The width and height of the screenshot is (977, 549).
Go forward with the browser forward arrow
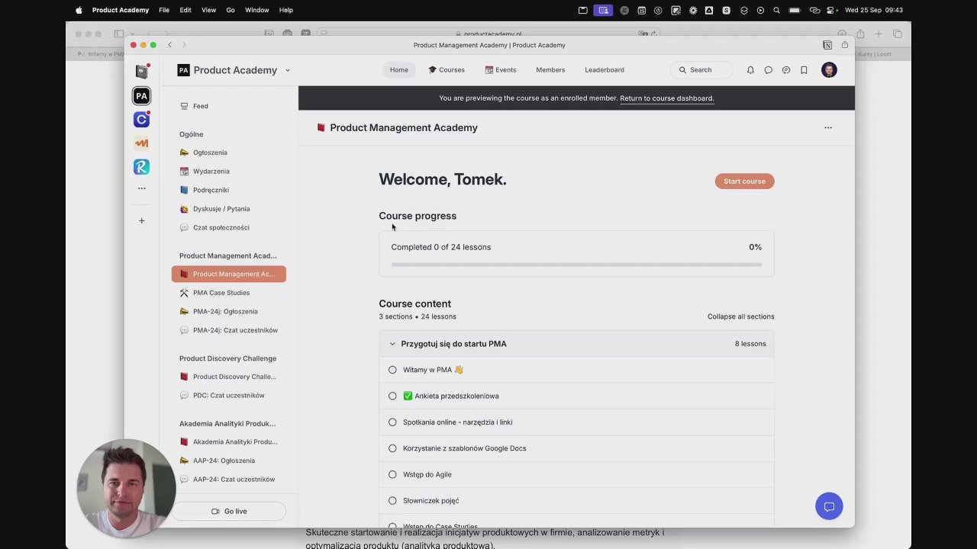(185, 45)
